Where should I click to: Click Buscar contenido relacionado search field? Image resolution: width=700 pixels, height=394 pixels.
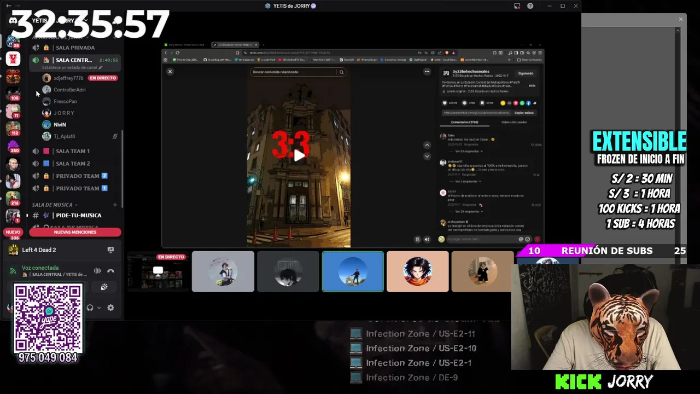[294, 72]
